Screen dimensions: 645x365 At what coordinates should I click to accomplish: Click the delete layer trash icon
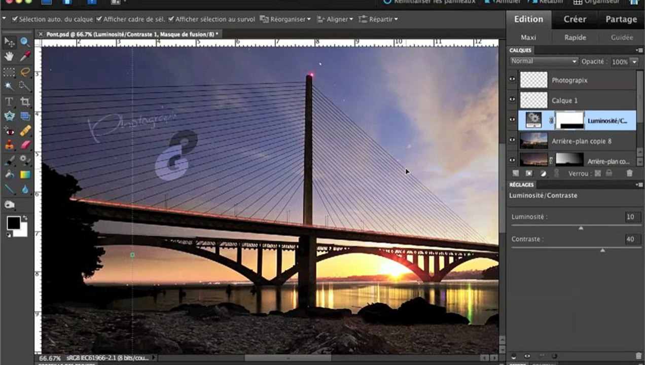pos(629,173)
